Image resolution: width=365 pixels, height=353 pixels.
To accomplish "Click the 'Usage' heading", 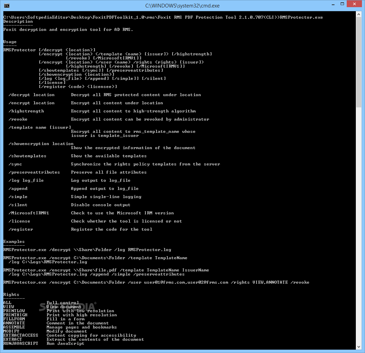I will (x=10, y=42).
